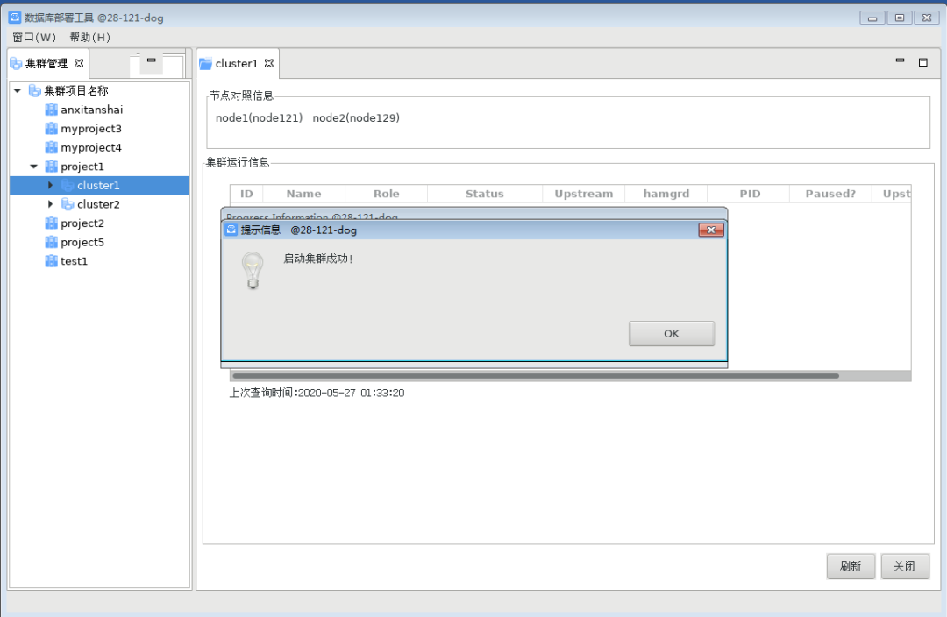Close the 提示信息 dialog with red X
This screenshot has height=617, width=947.
(711, 230)
